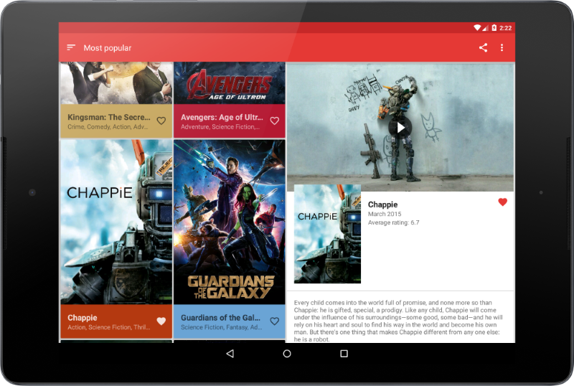
Task: Select the Chappie poster in the grid
Action: click(116, 222)
